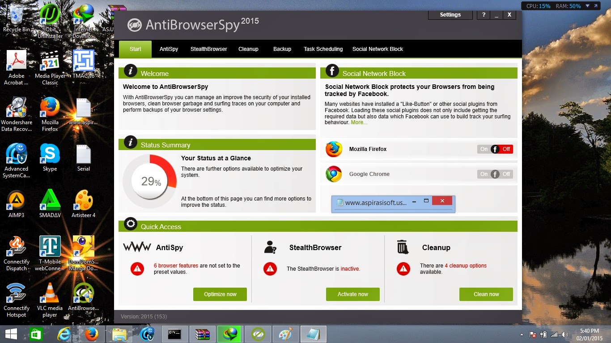Follow the More... link about Facebook tracking

click(359, 122)
